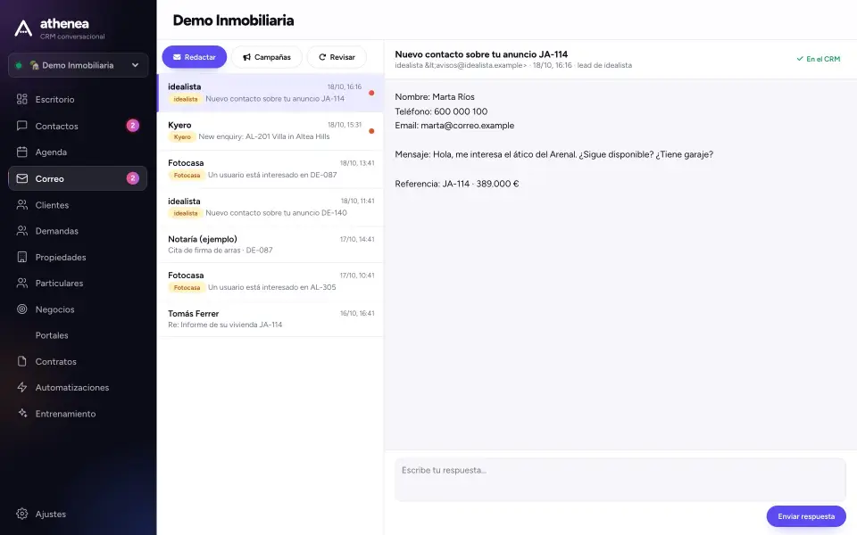Click the Revisar button
Viewport: 857px width, 535px height.
click(337, 57)
